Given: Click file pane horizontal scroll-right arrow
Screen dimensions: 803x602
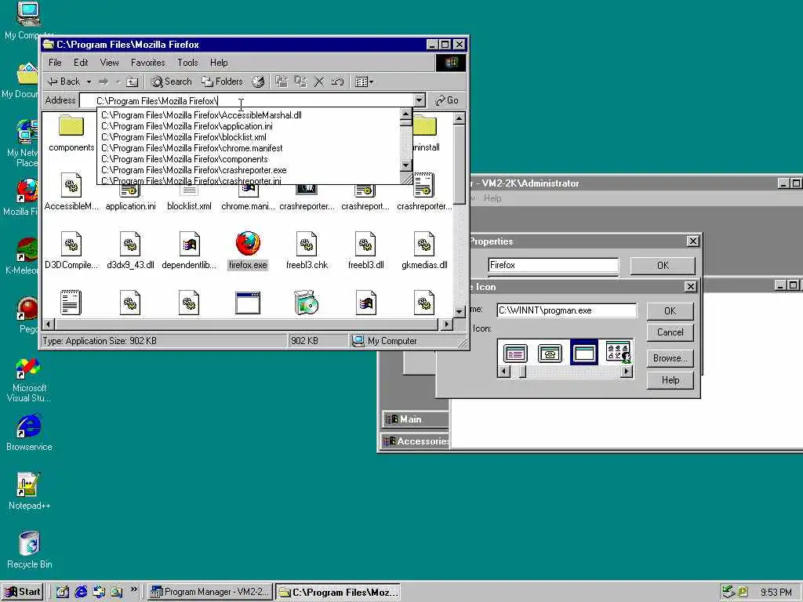Looking at the screenshot, I should tap(446, 324).
